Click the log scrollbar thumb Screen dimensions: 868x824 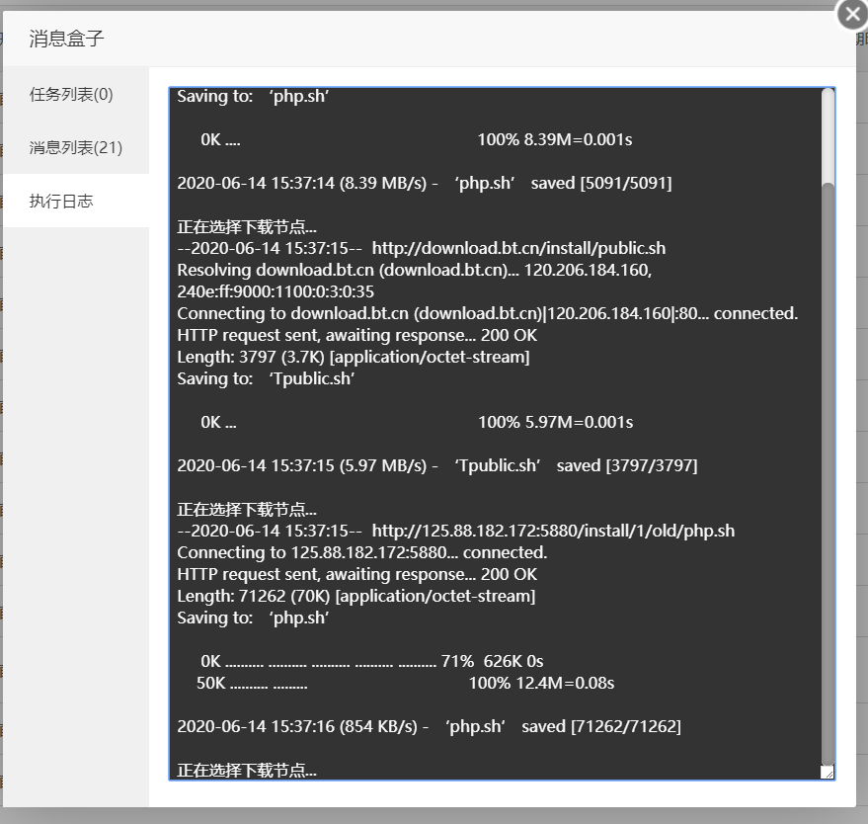pyautogui.click(x=828, y=476)
